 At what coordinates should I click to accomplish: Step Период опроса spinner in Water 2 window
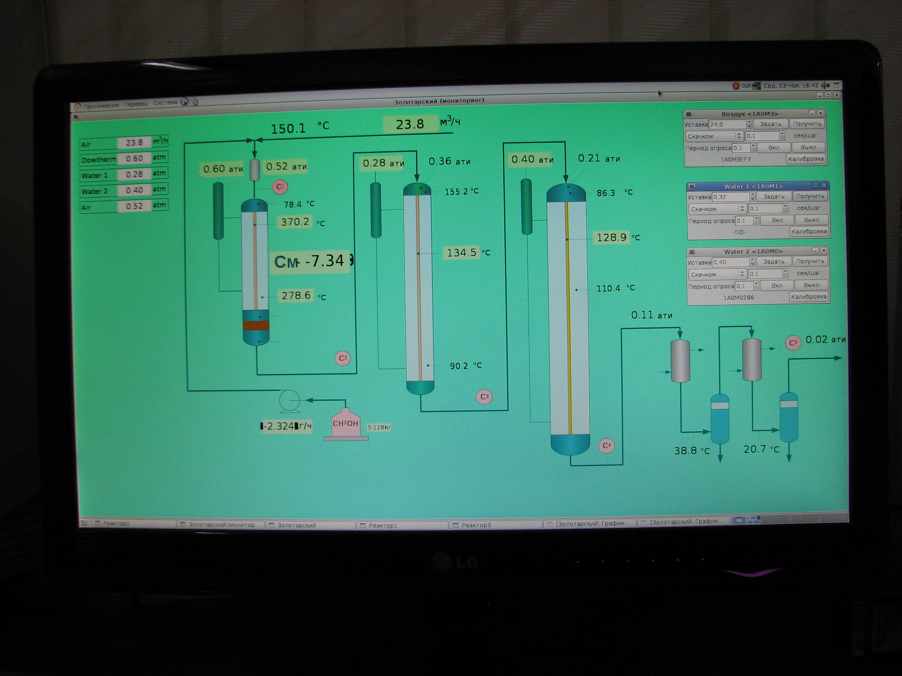click(x=756, y=286)
